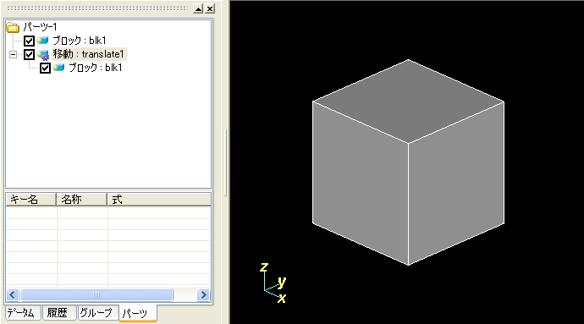The image size is (584, 324).
Task: Toggle the nested ブロック : blk1 checkbox
Action: tap(45, 68)
